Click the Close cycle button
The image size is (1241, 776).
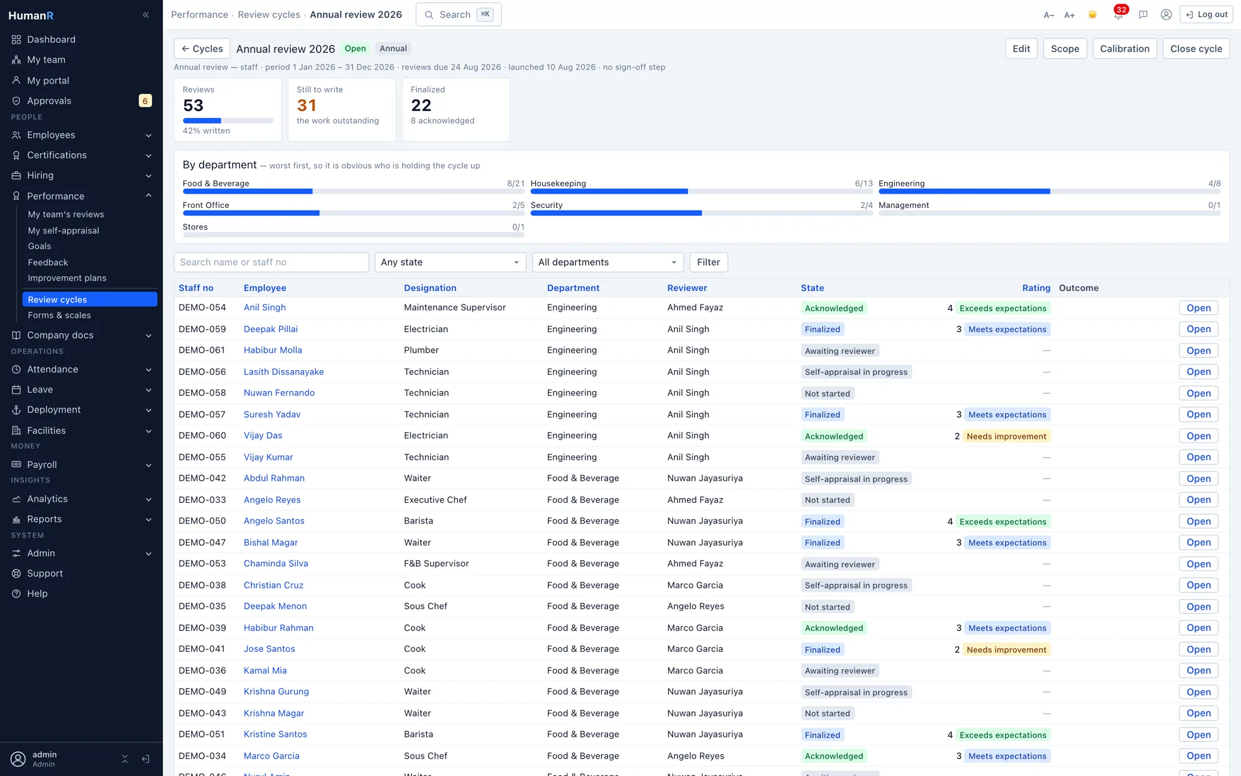pyautogui.click(x=1196, y=49)
